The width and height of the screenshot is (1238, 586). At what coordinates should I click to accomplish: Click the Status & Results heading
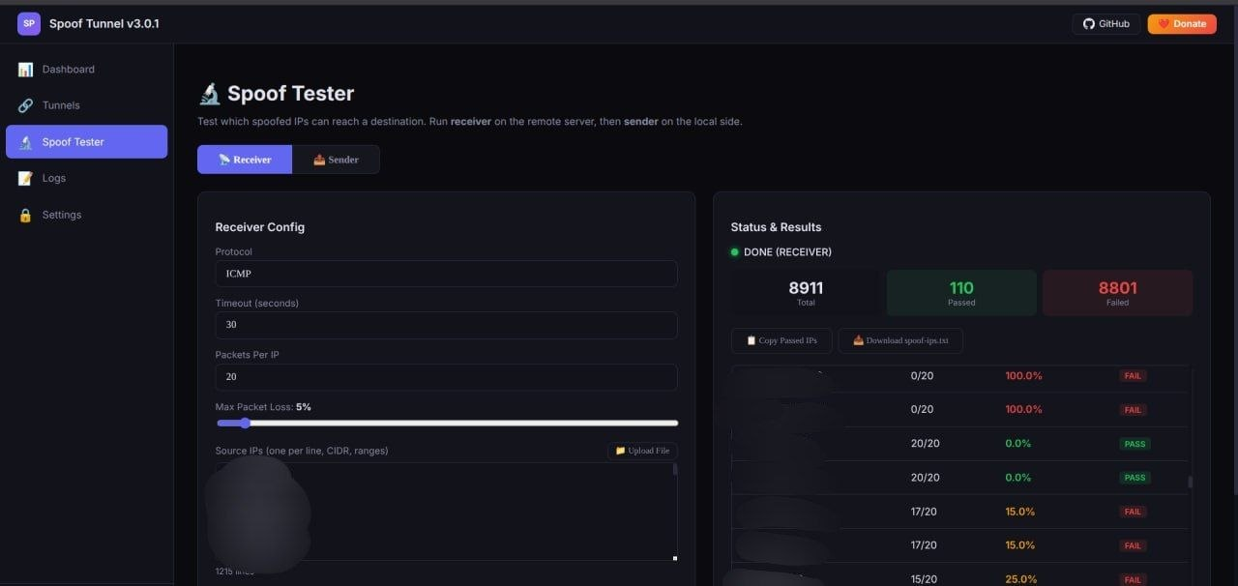pyautogui.click(x=776, y=227)
